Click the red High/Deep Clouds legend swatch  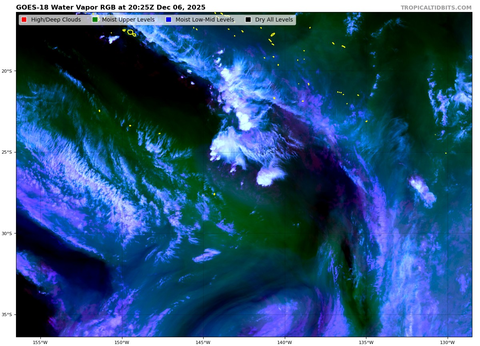pos(24,20)
